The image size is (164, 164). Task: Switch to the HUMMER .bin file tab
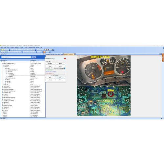54,54
